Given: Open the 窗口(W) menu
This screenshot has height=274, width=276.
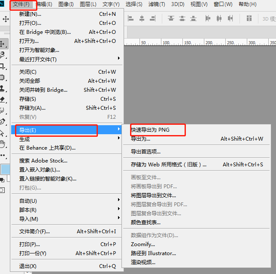Looking at the screenshot, I should click(x=223, y=4).
